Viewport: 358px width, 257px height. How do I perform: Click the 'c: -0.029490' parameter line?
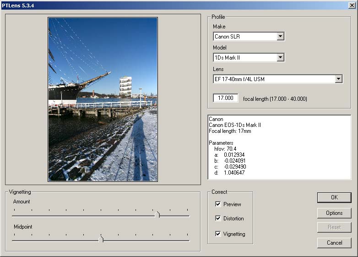(x=230, y=167)
